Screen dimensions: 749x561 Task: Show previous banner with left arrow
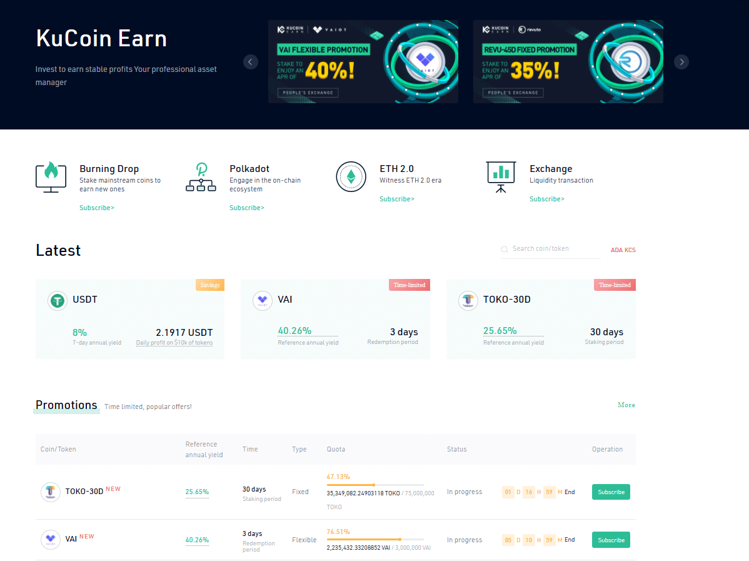click(x=251, y=61)
